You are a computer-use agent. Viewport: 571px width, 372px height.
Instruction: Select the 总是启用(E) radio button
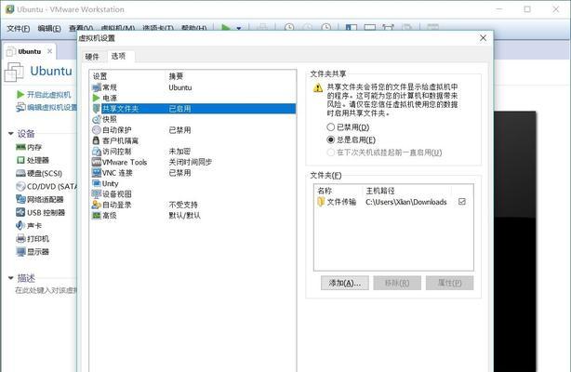click(331, 139)
